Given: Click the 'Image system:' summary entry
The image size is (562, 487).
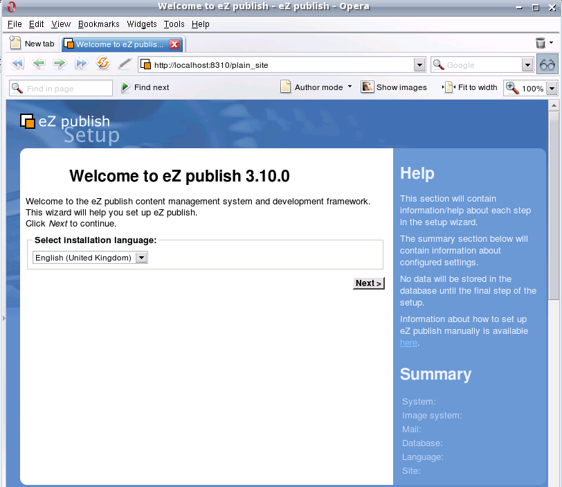Looking at the screenshot, I should coord(432,415).
